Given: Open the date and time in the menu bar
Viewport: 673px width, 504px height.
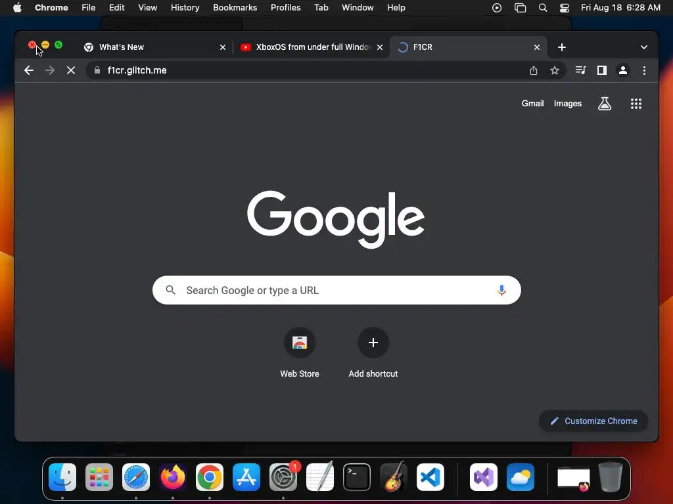Looking at the screenshot, I should tap(620, 8).
